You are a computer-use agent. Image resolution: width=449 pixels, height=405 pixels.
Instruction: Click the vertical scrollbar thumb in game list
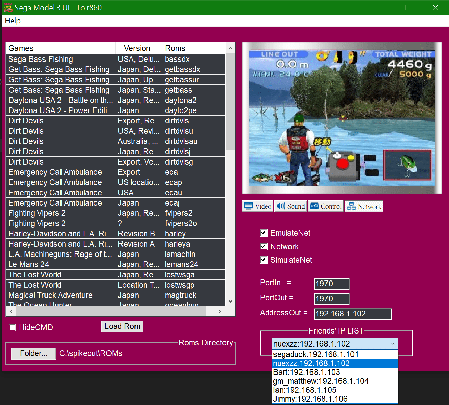click(x=230, y=101)
